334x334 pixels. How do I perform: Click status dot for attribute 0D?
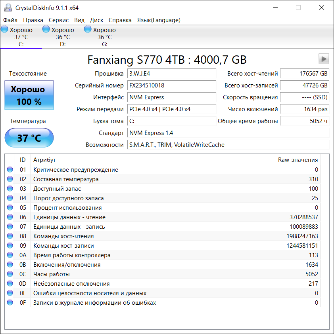pyautogui.click(x=10, y=283)
